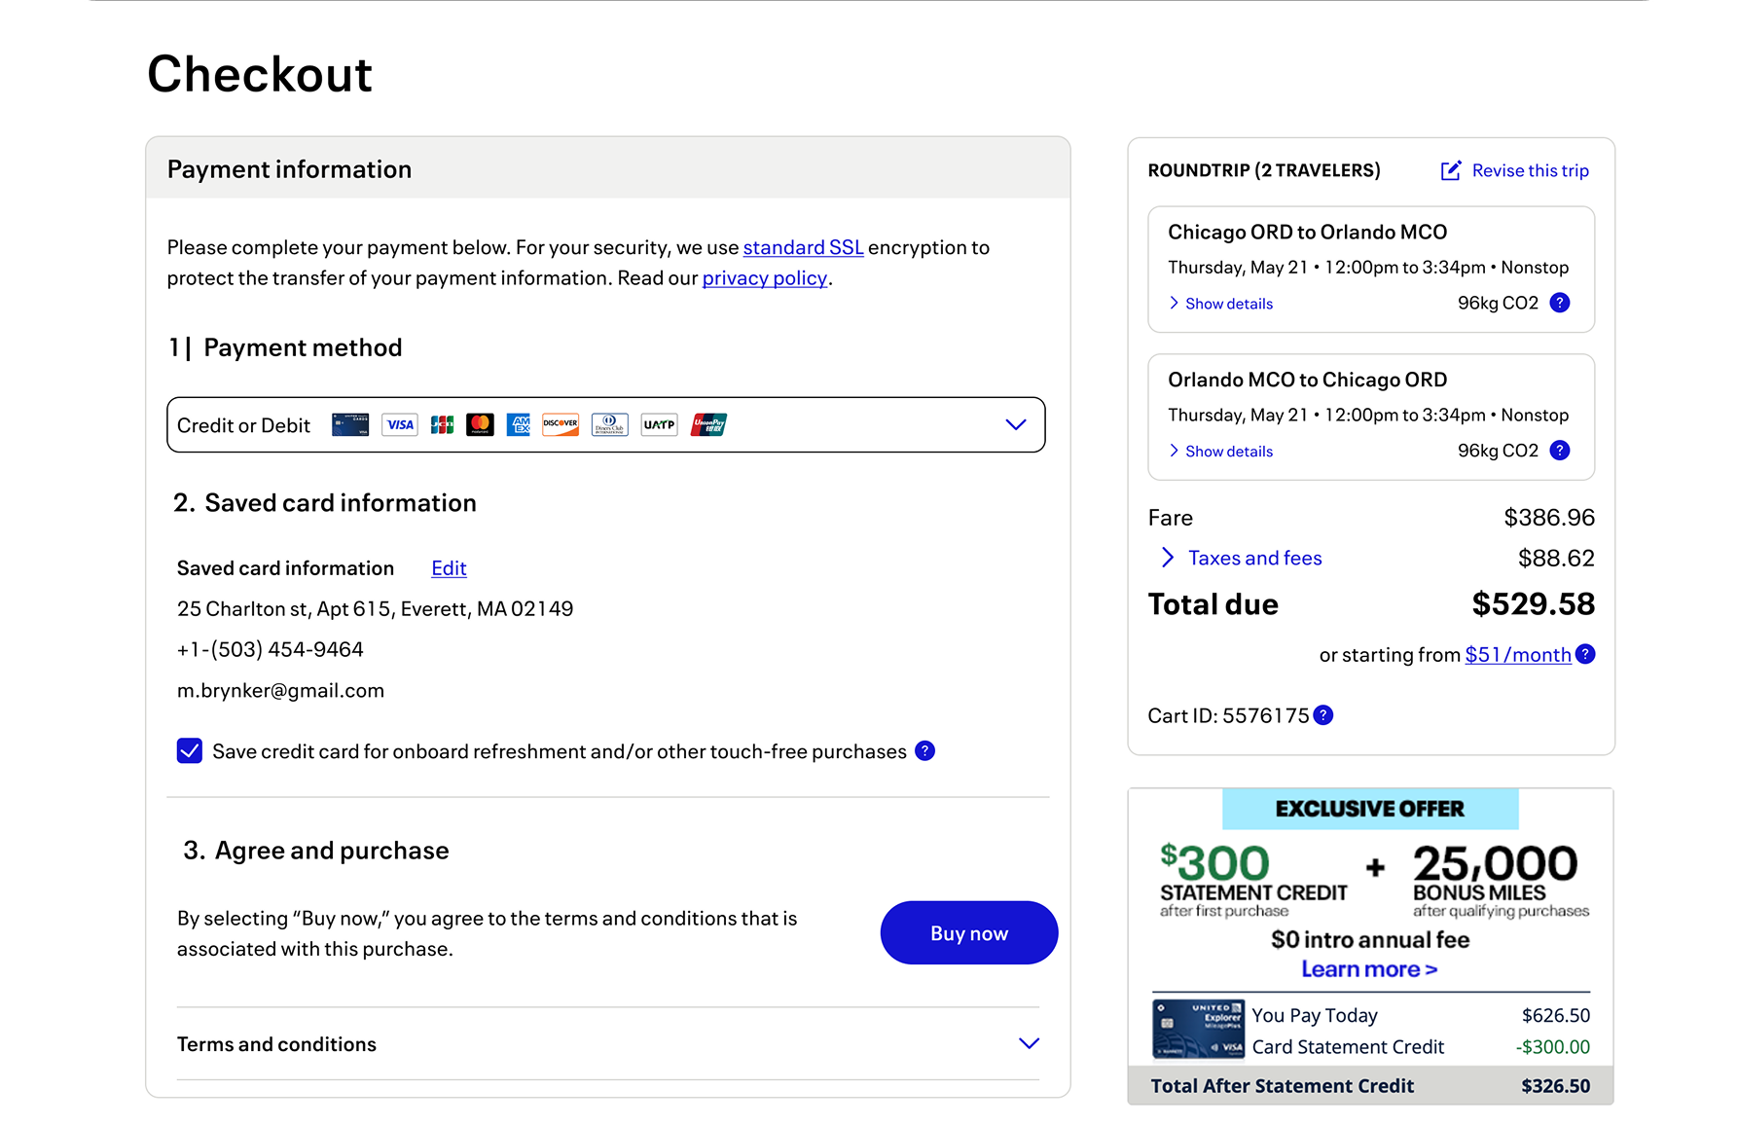Open the standard SSL link

[804, 247]
